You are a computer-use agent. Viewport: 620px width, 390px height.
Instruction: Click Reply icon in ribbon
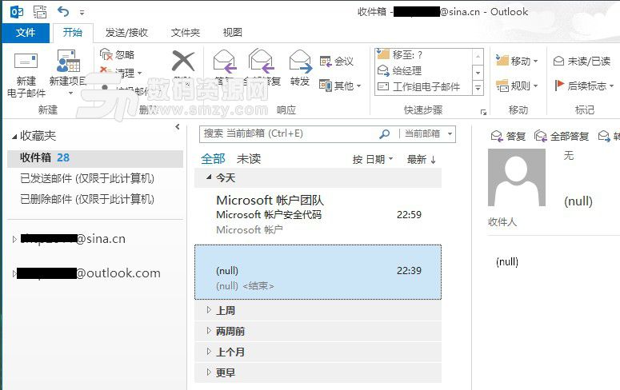pyautogui.click(x=224, y=62)
